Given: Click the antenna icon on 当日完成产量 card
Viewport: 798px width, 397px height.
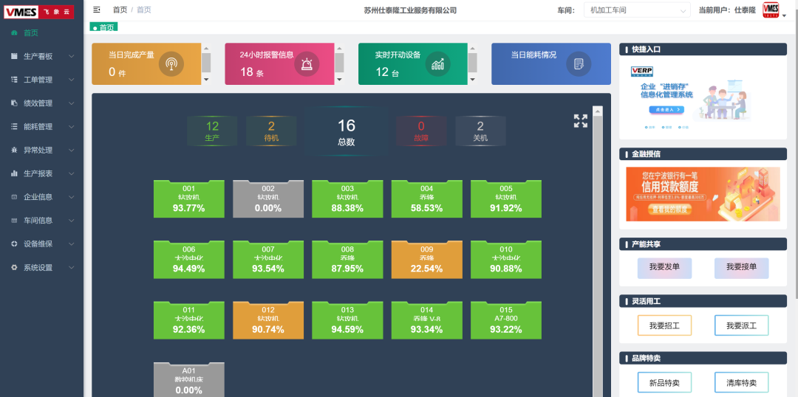Looking at the screenshot, I should (171, 64).
